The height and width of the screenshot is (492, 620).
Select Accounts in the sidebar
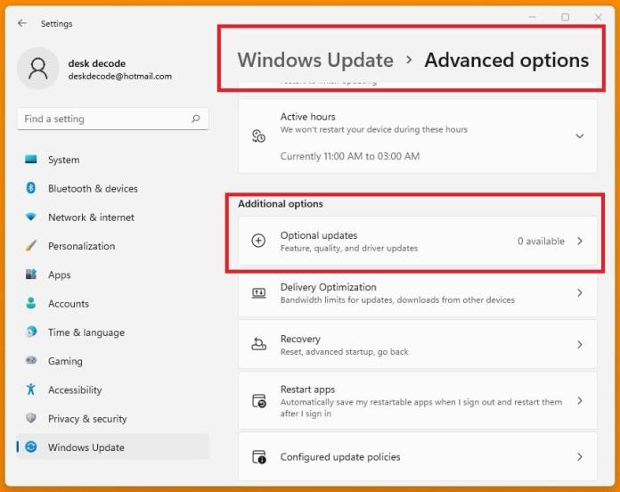[x=113, y=303]
